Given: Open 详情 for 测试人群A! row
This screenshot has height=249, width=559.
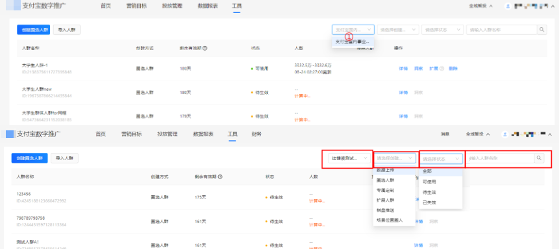Looking at the screenshot, I should point(418,245).
